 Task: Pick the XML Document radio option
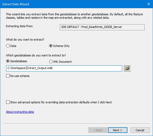[51, 61]
